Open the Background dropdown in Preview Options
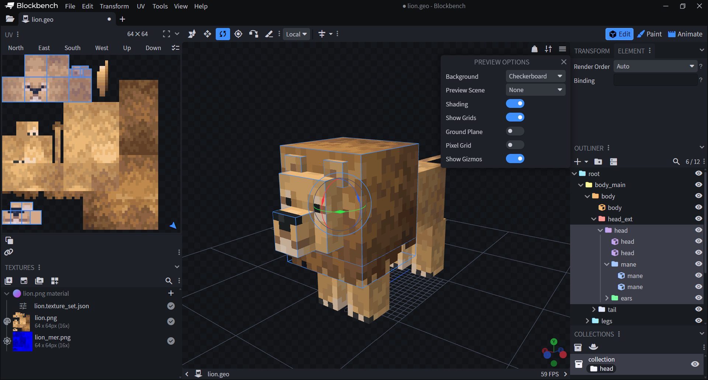Image resolution: width=708 pixels, height=380 pixels. pyautogui.click(x=535, y=76)
